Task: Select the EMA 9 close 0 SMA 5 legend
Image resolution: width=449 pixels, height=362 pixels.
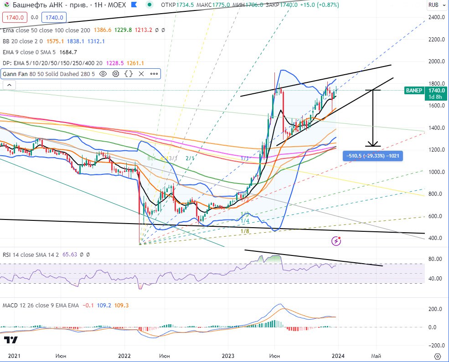Action: [x=29, y=52]
